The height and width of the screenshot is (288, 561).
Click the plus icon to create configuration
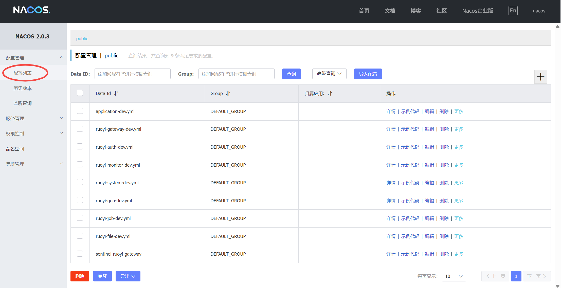[540, 77]
